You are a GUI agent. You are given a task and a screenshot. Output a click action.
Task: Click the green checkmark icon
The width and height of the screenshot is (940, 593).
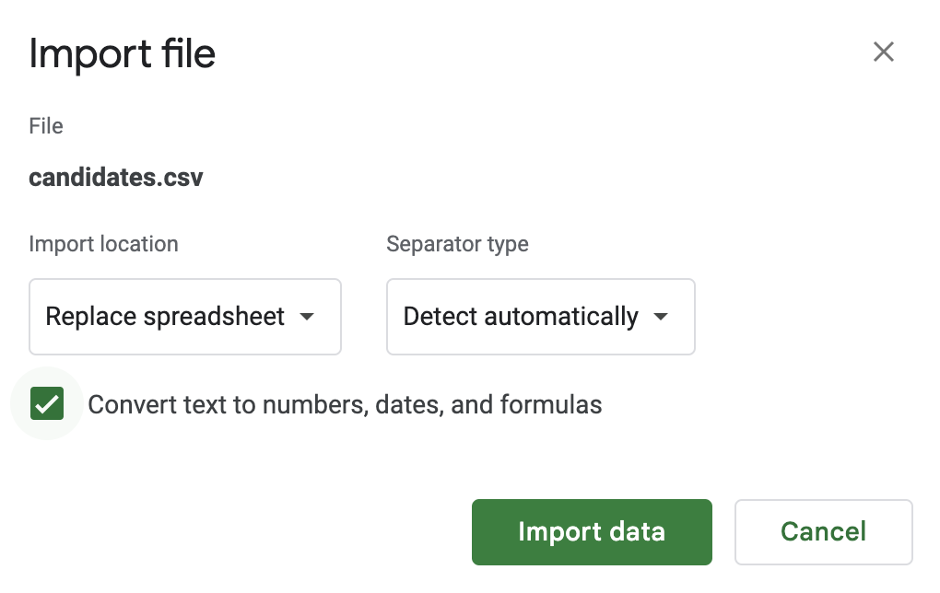47,403
